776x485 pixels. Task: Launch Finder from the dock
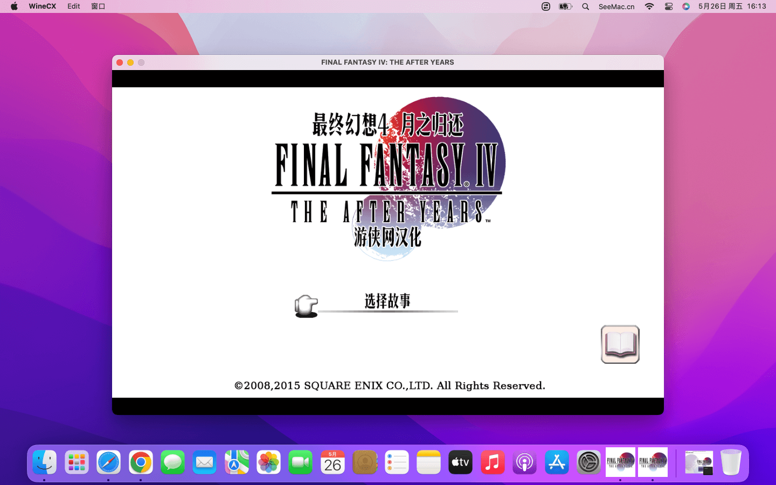[44, 462]
